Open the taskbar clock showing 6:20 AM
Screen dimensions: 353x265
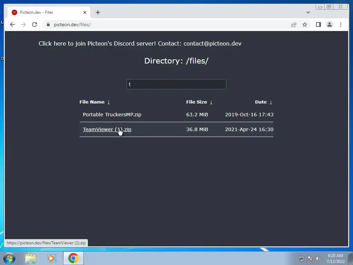point(335,258)
